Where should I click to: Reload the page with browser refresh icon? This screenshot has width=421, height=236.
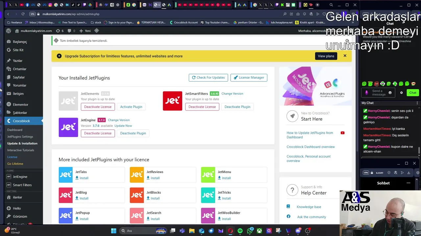click(x=23, y=14)
